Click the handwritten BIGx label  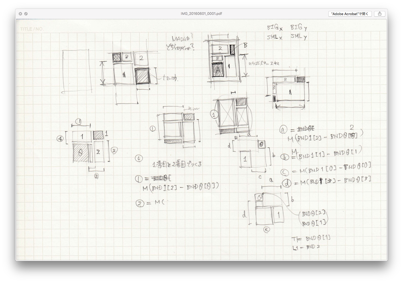(275, 28)
